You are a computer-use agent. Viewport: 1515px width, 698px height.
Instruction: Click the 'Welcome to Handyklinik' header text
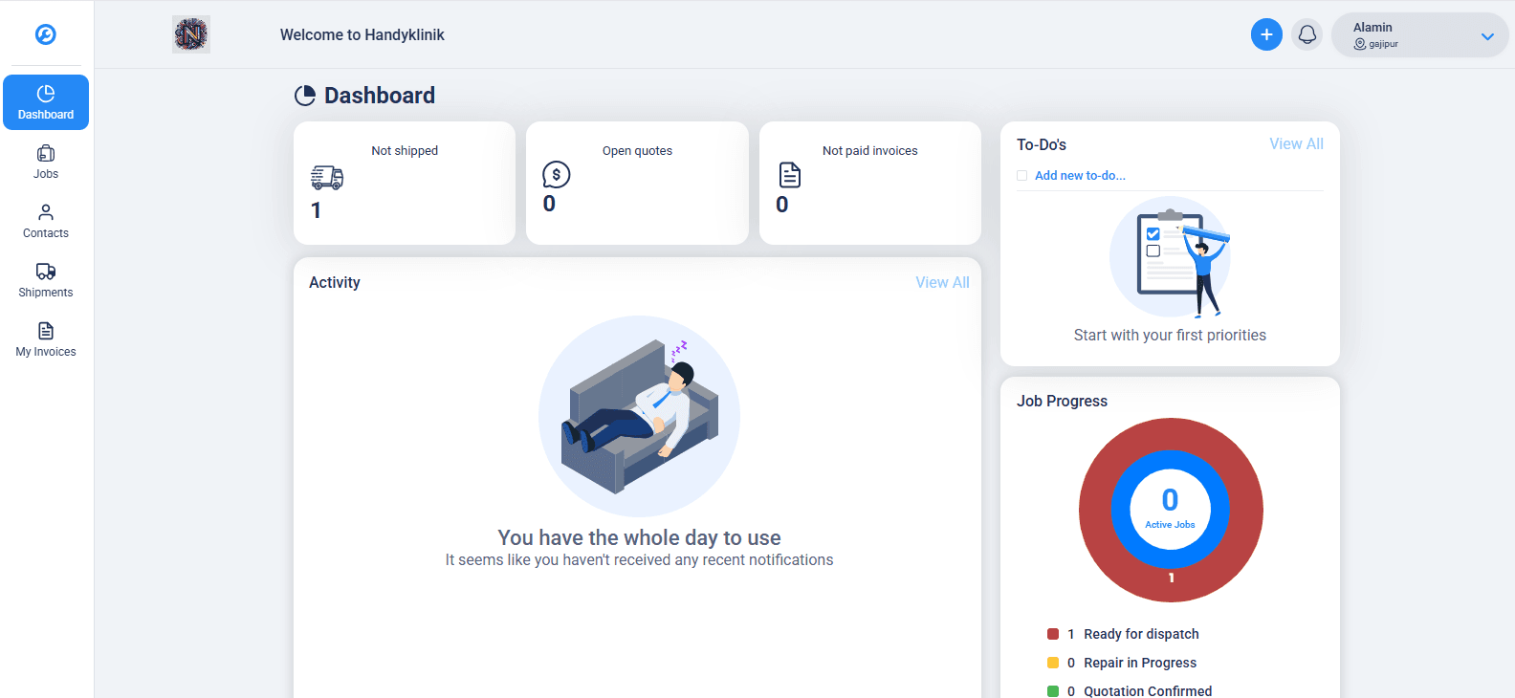pos(362,34)
